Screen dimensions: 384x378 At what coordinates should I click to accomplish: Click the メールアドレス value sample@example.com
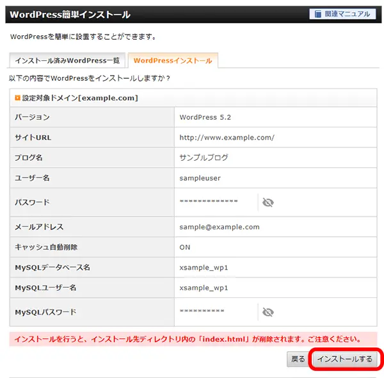[219, 227]
